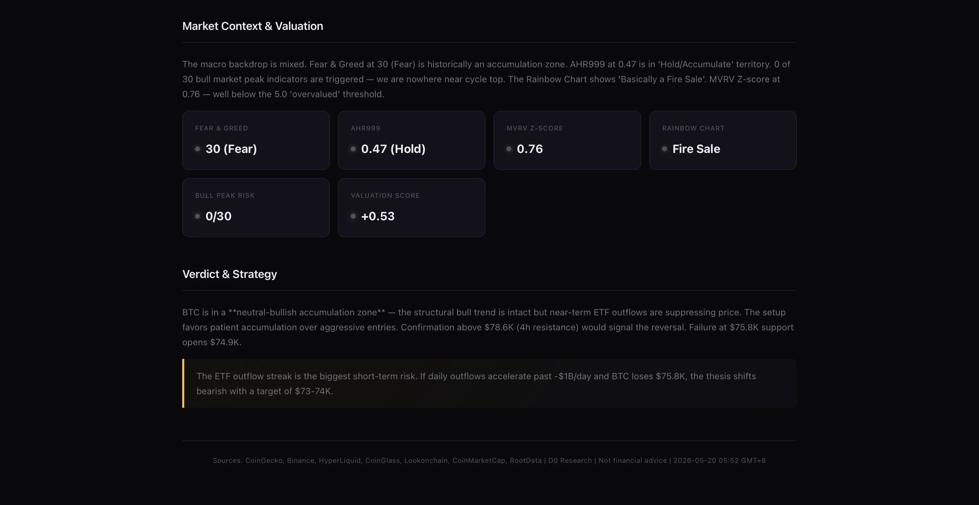Click the Bull Peak Risk status dot
979x505 pixels.
(x=197, y=216)
